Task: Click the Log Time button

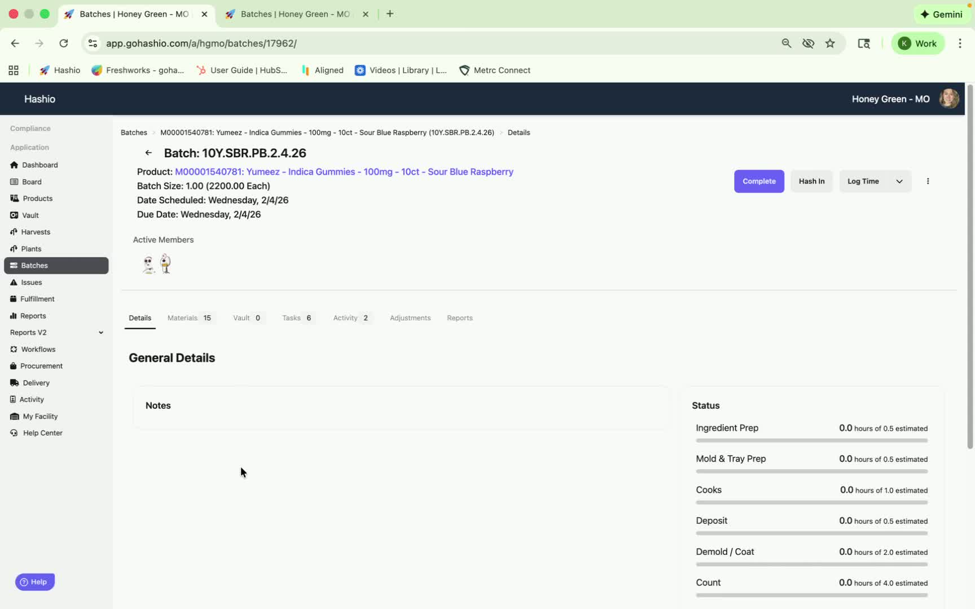Action: [x=863, y=181]
